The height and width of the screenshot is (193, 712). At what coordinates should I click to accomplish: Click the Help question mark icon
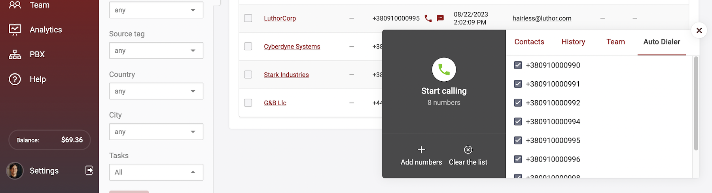(x=15, y=79)
